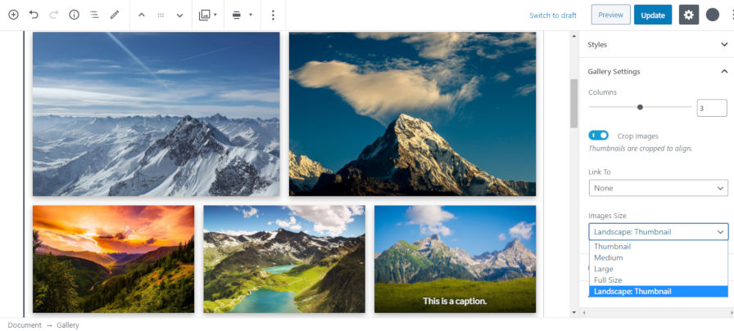
Task: Click the turquoise lake mountain image
Action: coord(284,259)
